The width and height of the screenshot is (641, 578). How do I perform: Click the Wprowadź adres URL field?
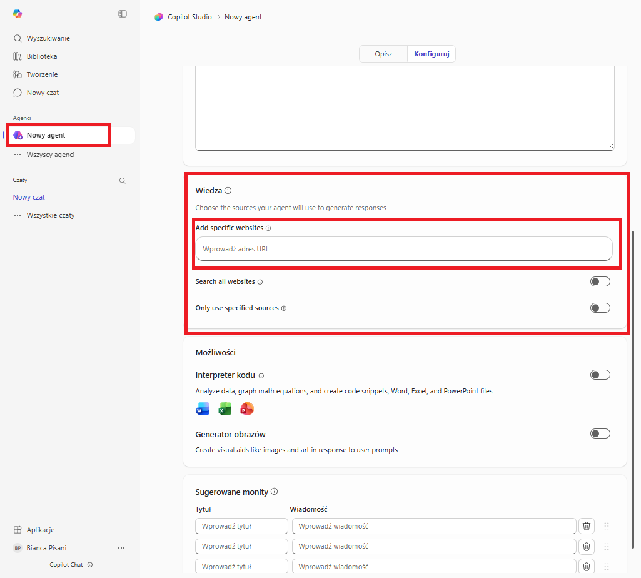[403, 249]
